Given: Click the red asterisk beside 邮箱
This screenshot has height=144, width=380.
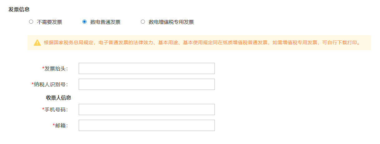Looking at the screenshot, I should pos(54,125).
